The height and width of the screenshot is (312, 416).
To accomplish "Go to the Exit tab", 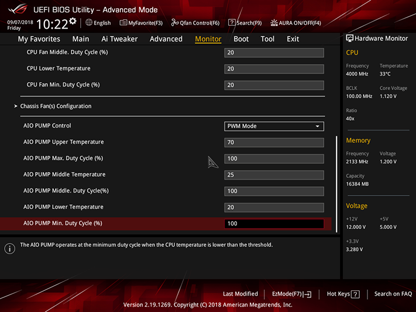I will 293,39.
